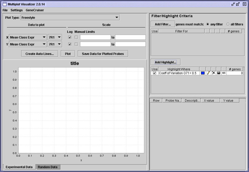Sort by Y value column header

[230, 100]
